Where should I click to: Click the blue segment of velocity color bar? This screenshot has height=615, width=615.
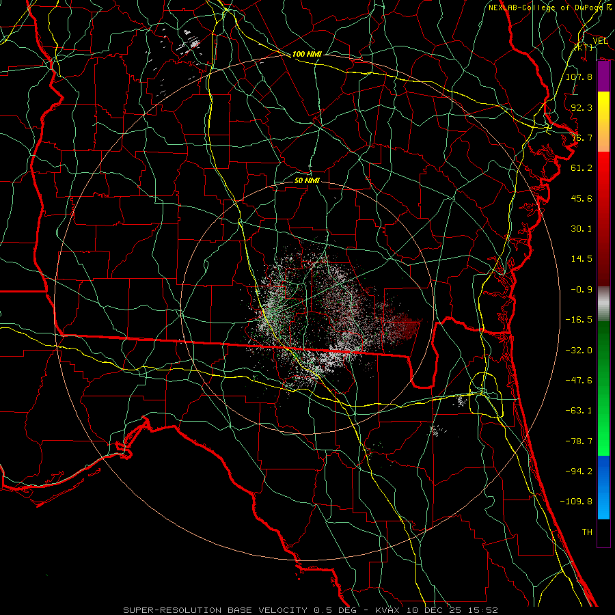coord(603,487)
